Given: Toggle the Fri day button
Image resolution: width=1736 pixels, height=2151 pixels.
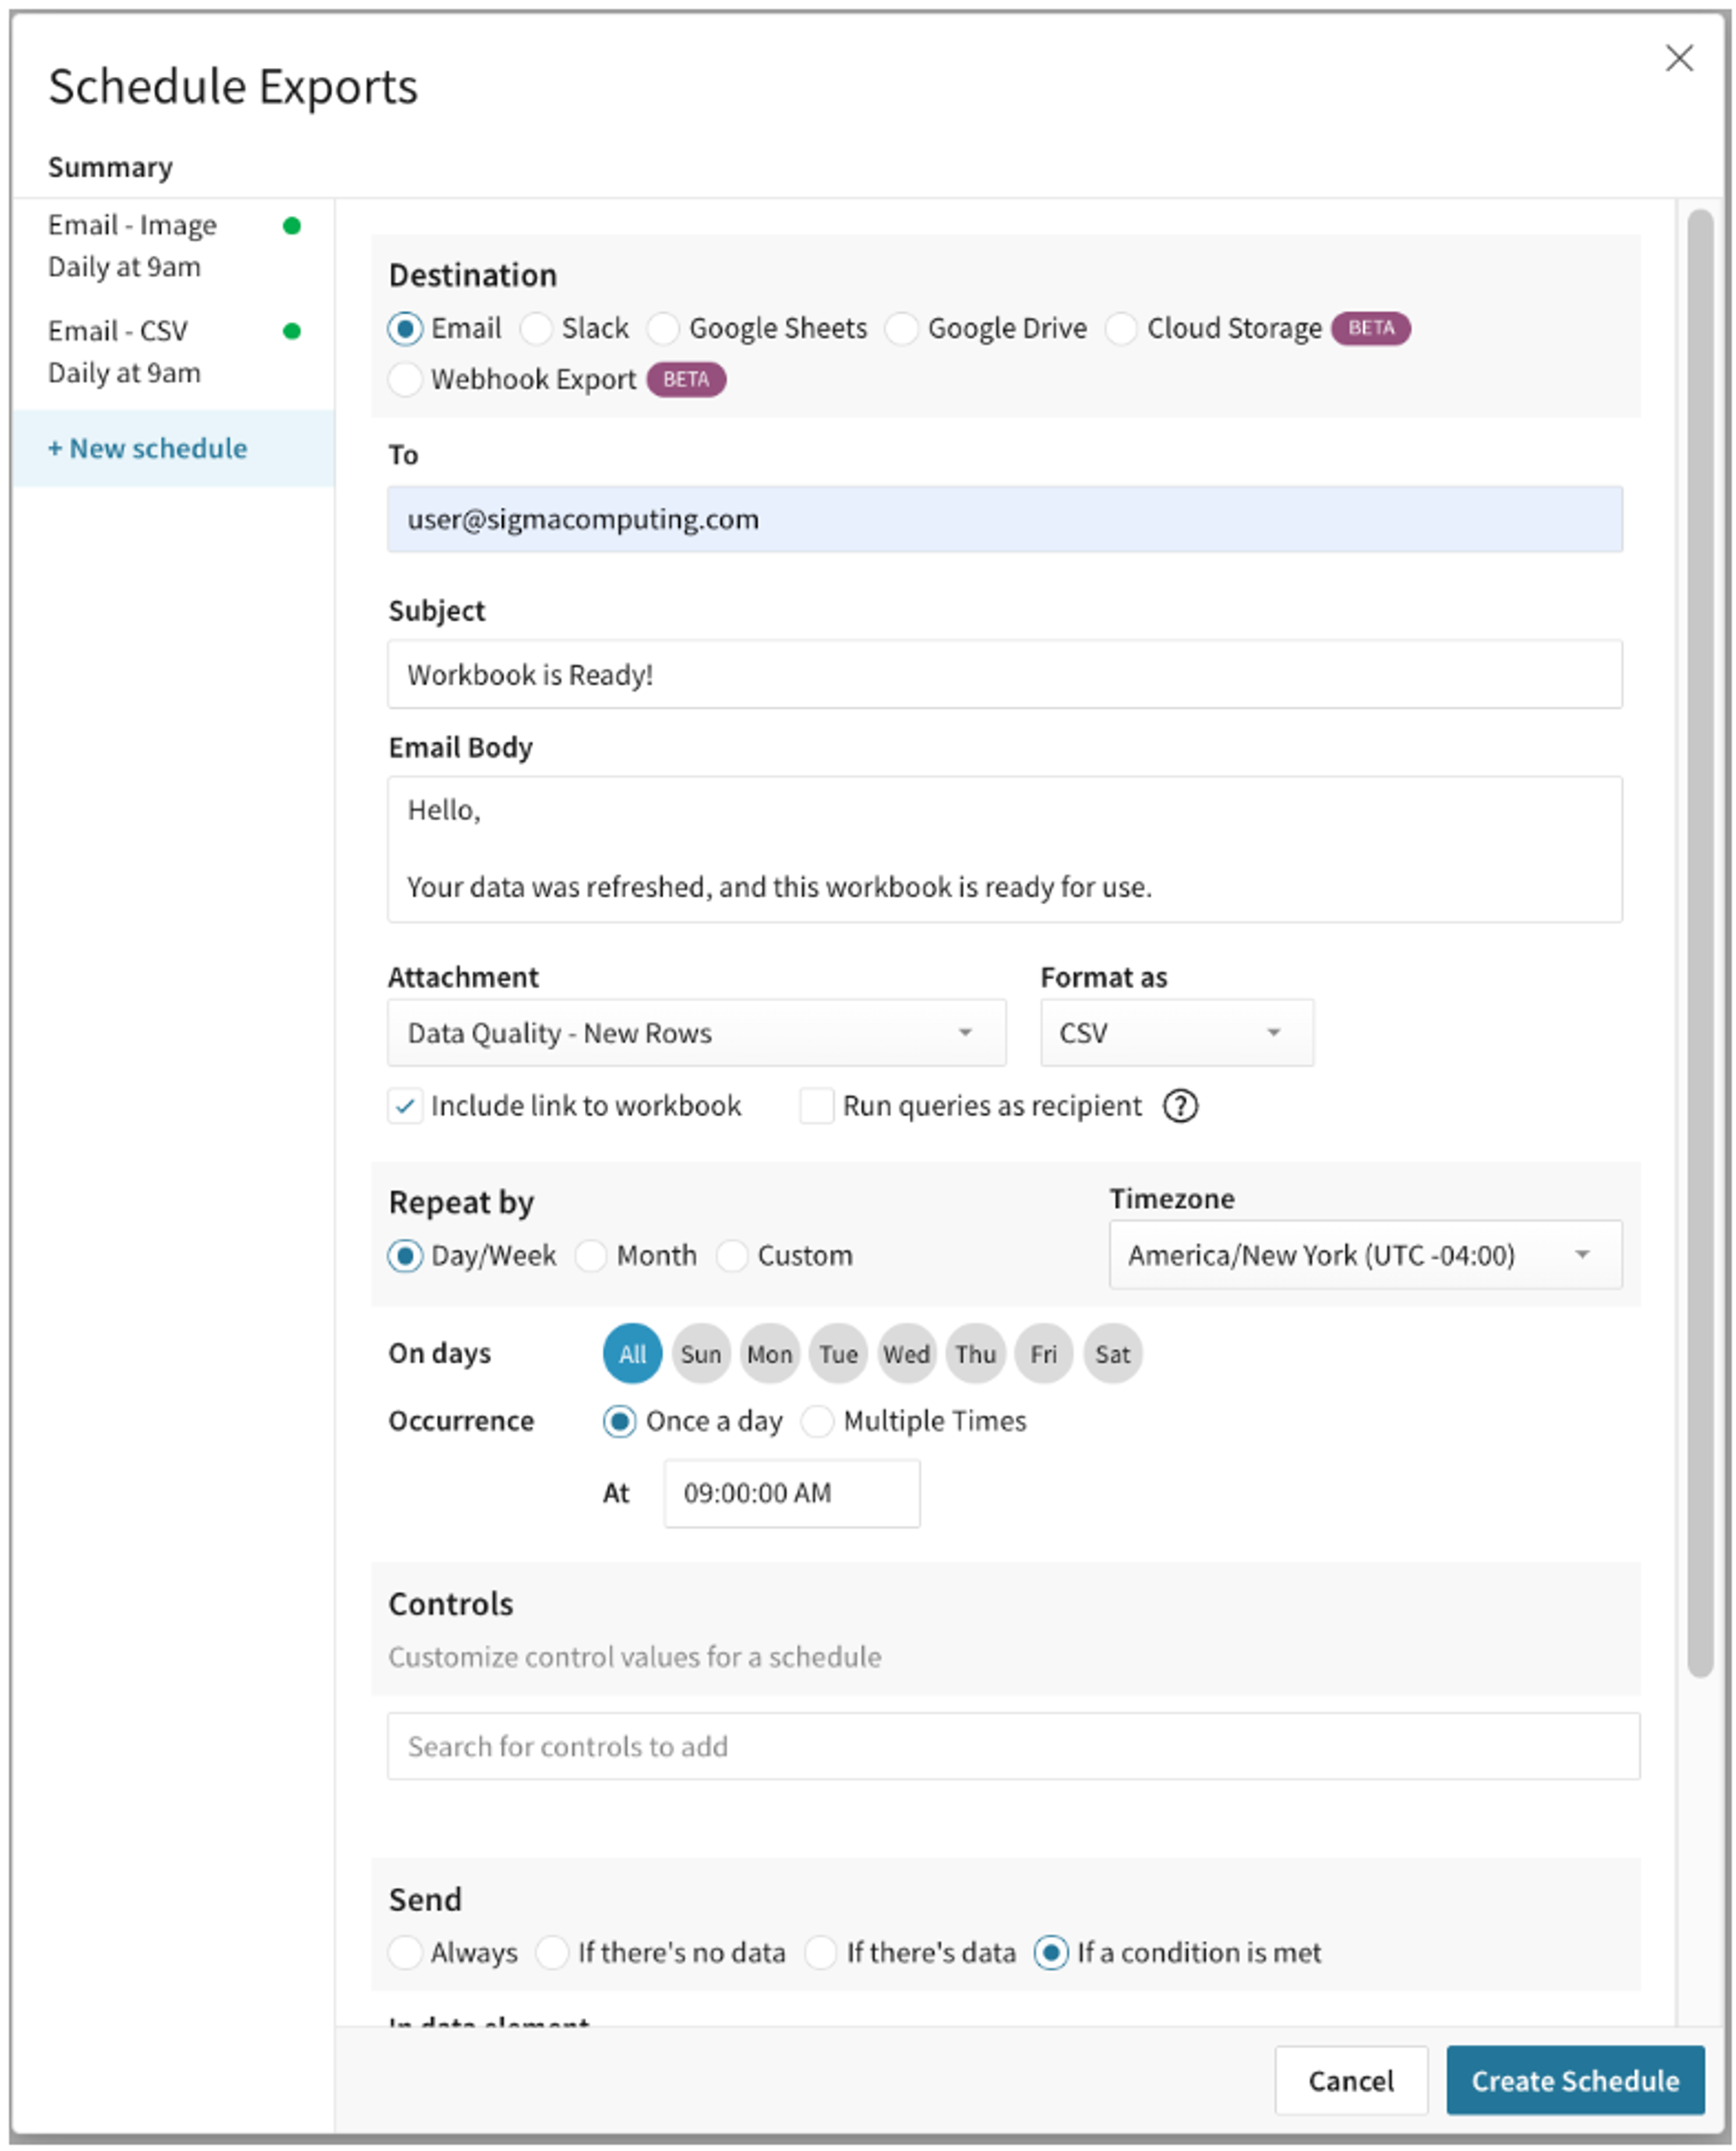Looking at the screenshot, I should point(1044,1354).
